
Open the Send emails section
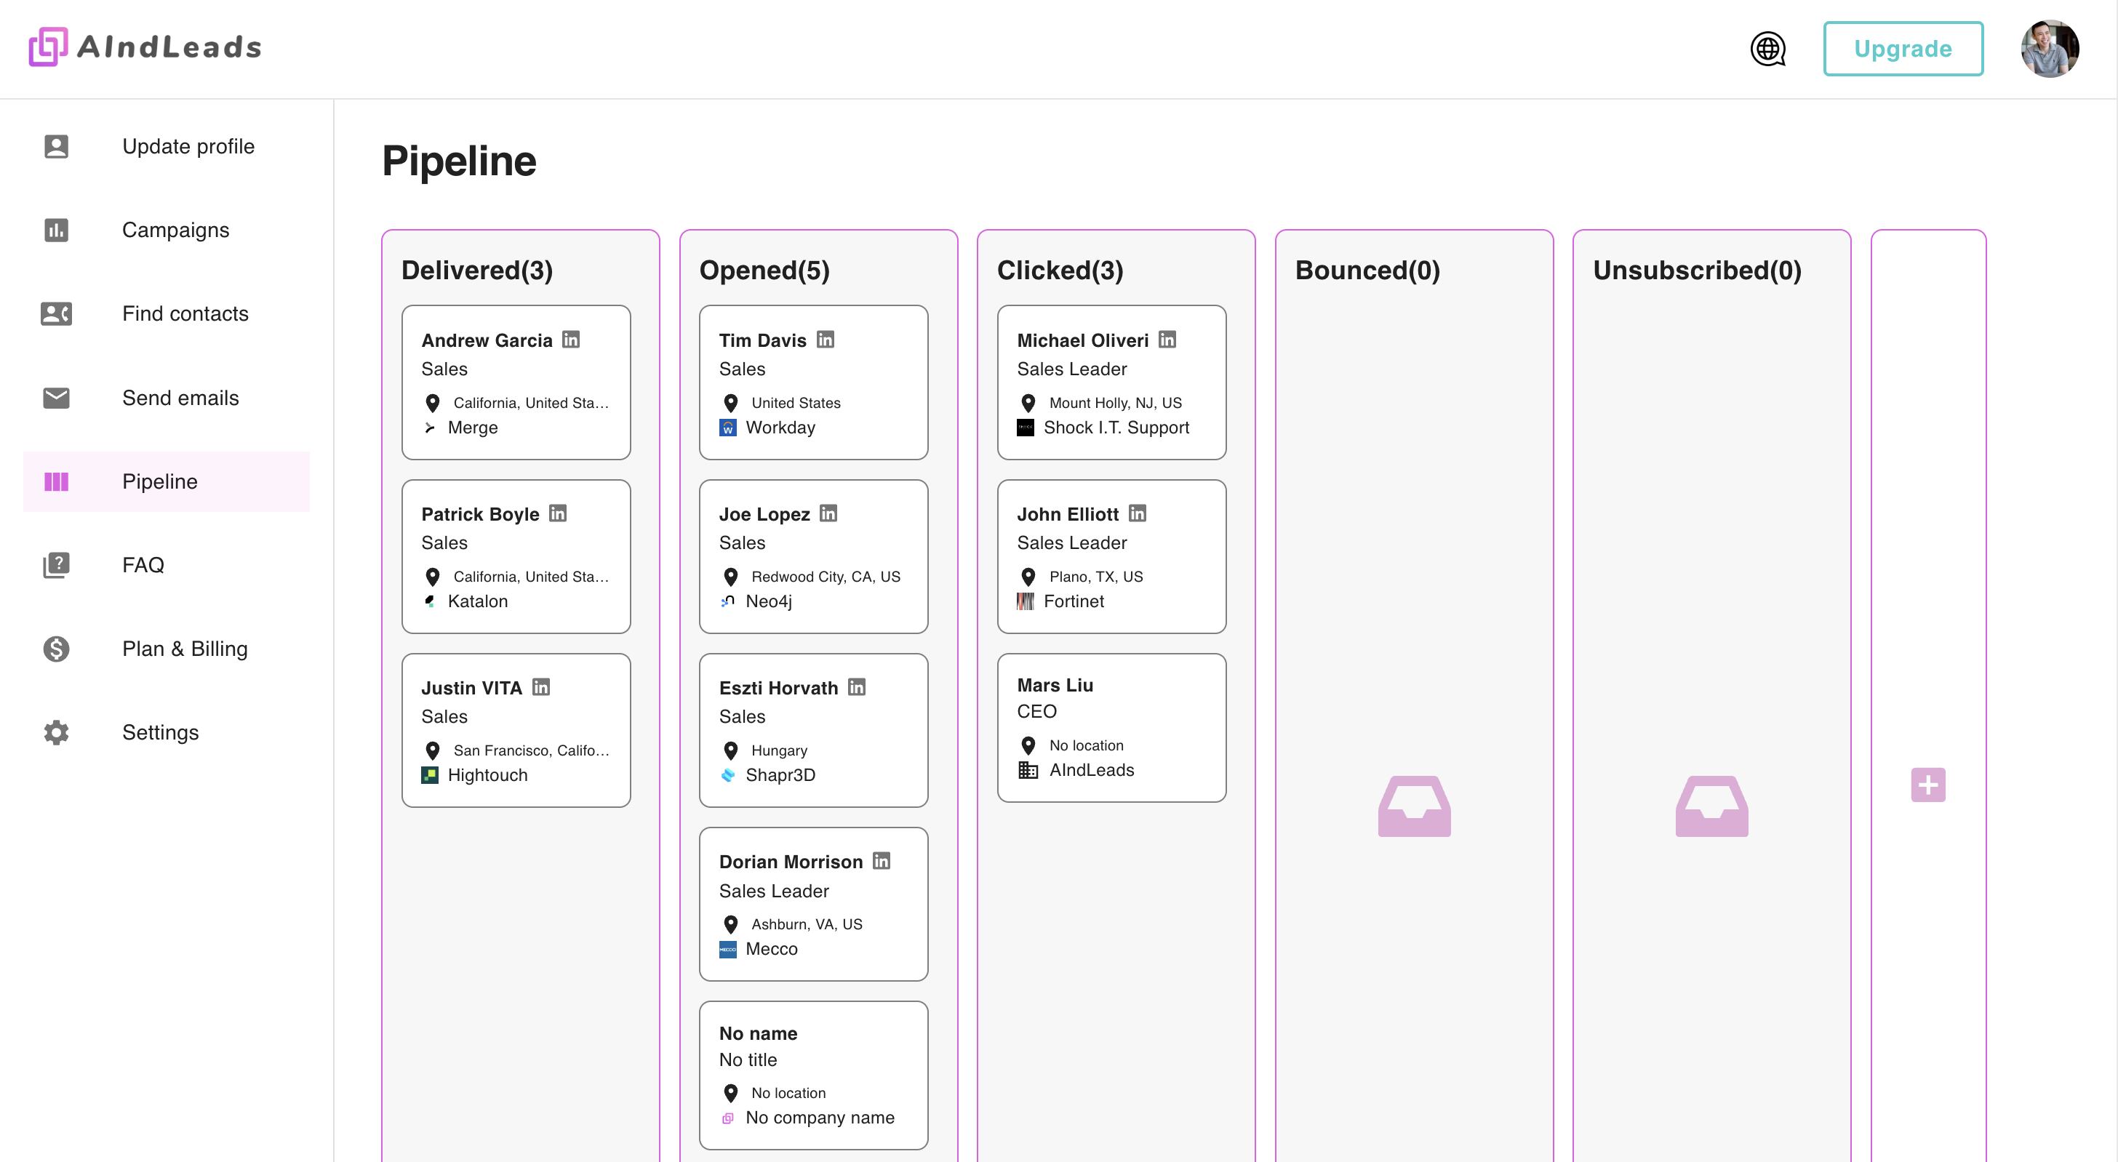pyautogui.click(x=180, y=398)
